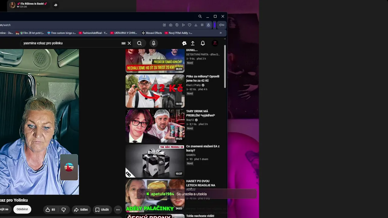Click the video player frame
The height and width of the screenshot is (218, 388).
pos(39,122)
